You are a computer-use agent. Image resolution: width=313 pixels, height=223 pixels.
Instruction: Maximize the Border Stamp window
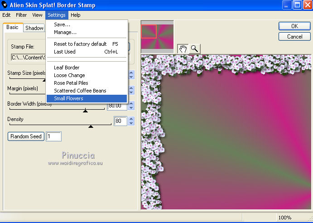click(297, 5)
